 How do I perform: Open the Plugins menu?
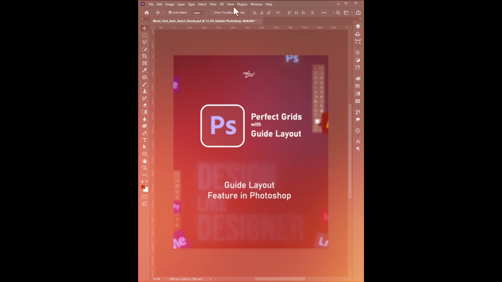coord(242,4)
